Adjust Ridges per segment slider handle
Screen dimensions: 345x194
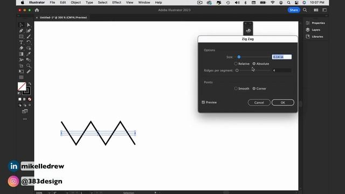point(237,71)
